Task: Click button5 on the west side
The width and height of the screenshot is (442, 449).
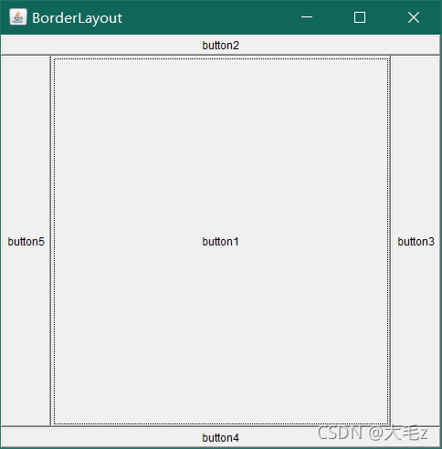Action: [x=26, y=241]
